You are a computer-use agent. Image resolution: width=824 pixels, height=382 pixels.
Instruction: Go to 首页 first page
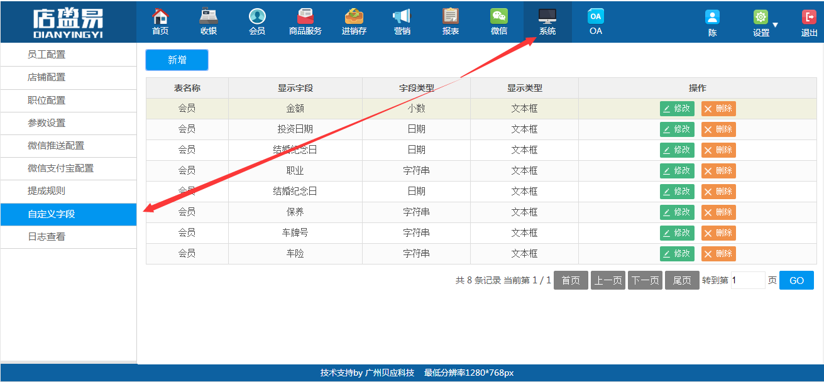pos(571,280)
